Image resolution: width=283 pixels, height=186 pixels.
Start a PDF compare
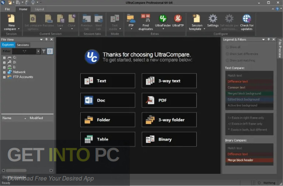(169, 100)
